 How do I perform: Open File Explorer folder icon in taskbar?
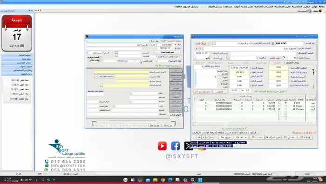click(x=155, y=180)
